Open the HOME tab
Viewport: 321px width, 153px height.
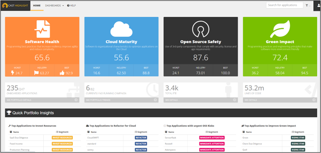(37, 6)
